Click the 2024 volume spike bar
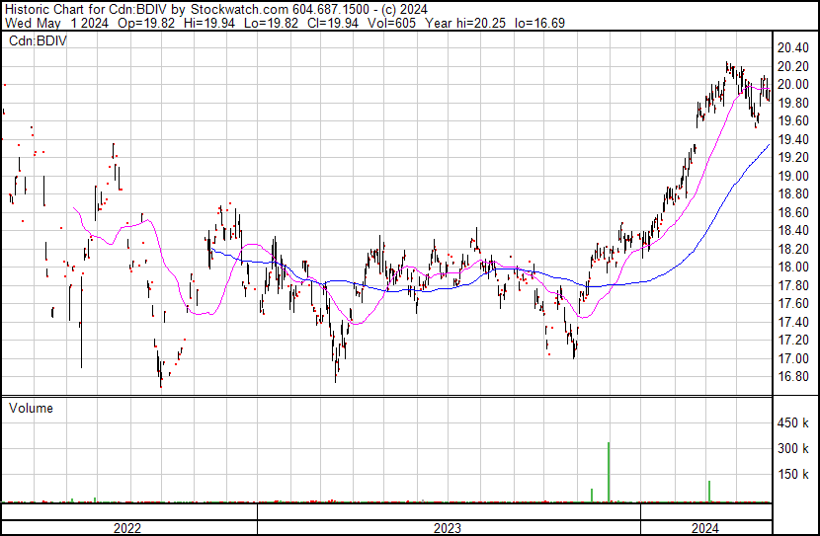 709,491
